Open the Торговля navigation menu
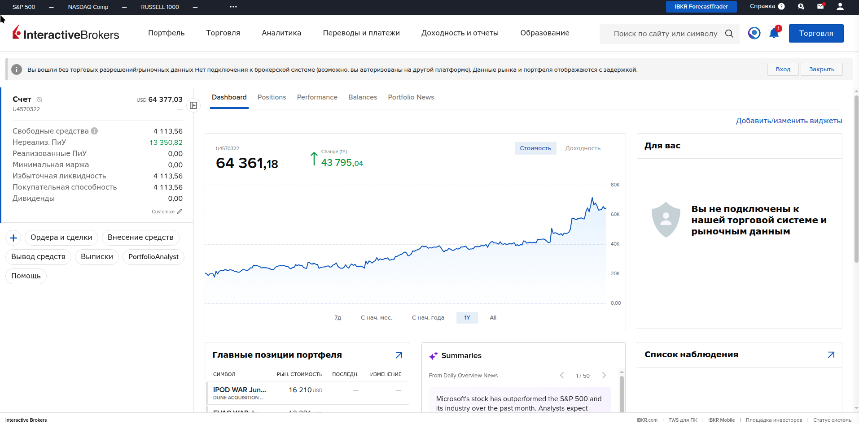 [x=223, y=33]
